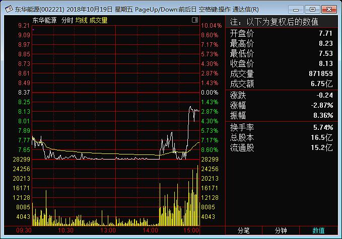
Task: Switch to the 数值 tab
Action: click(x=318, y=230)
